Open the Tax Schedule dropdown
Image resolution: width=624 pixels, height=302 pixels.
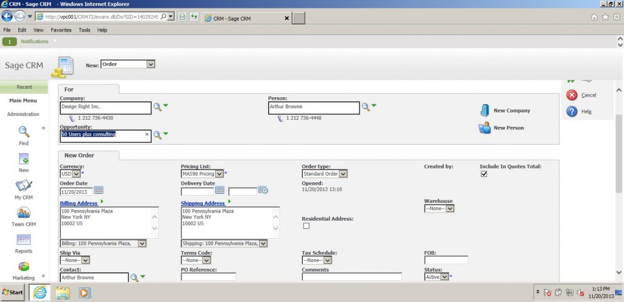point(317,260)
